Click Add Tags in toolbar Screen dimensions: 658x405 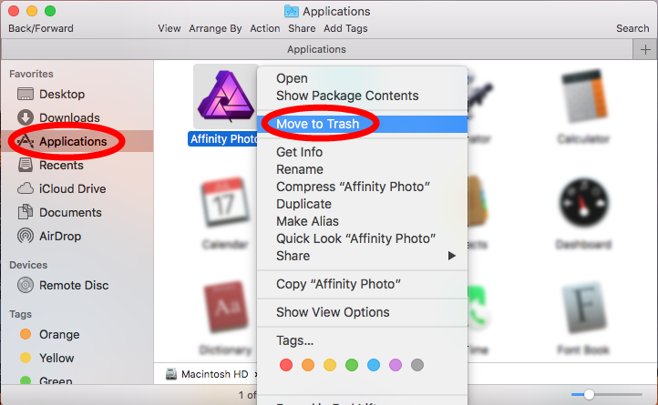[344, 28]
